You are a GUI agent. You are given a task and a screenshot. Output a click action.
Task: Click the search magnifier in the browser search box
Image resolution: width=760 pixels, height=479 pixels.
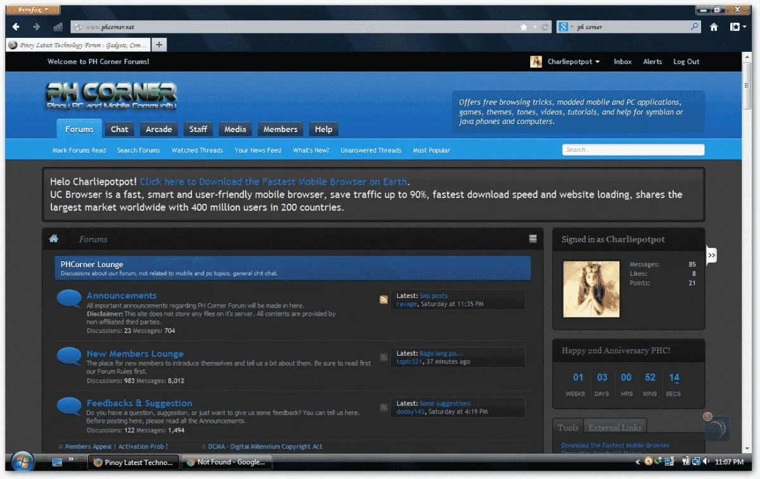point(694,27)
